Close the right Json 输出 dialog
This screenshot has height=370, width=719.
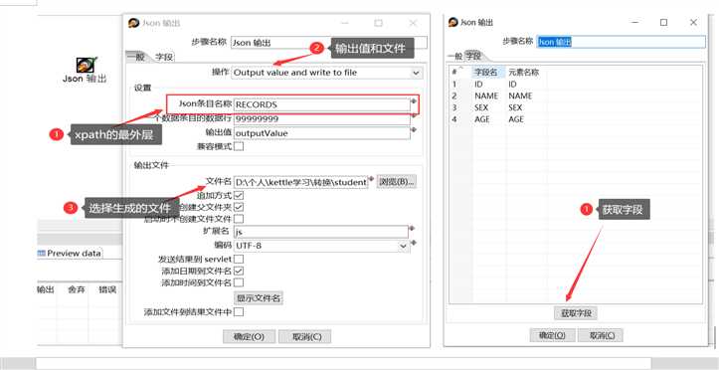693,22
